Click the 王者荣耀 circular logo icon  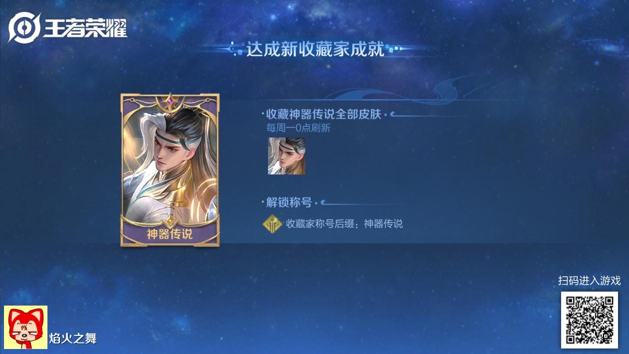point(24,27)
